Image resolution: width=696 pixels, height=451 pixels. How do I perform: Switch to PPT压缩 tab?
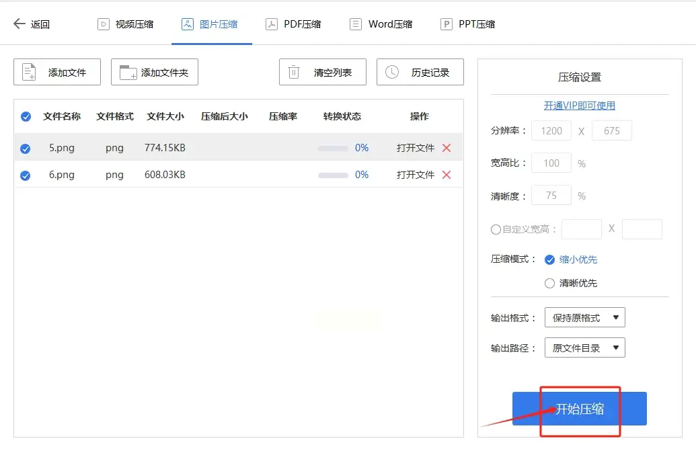click(x=467, y=24)
